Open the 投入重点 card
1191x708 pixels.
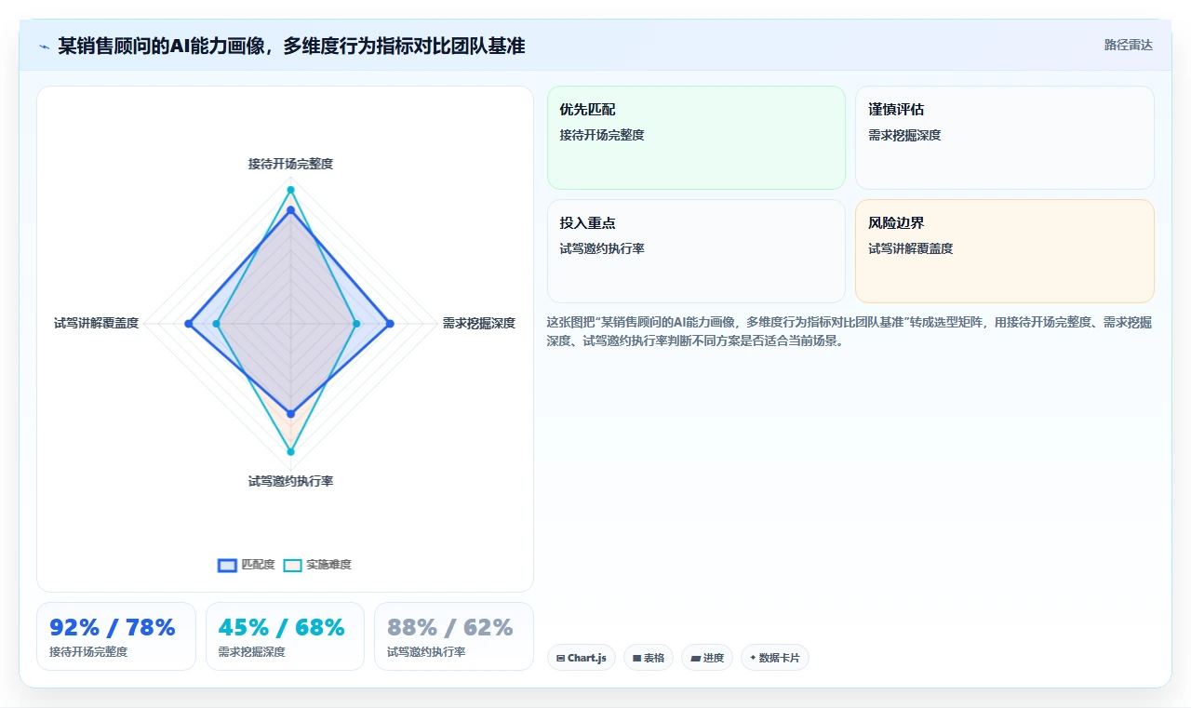(696, 251)
